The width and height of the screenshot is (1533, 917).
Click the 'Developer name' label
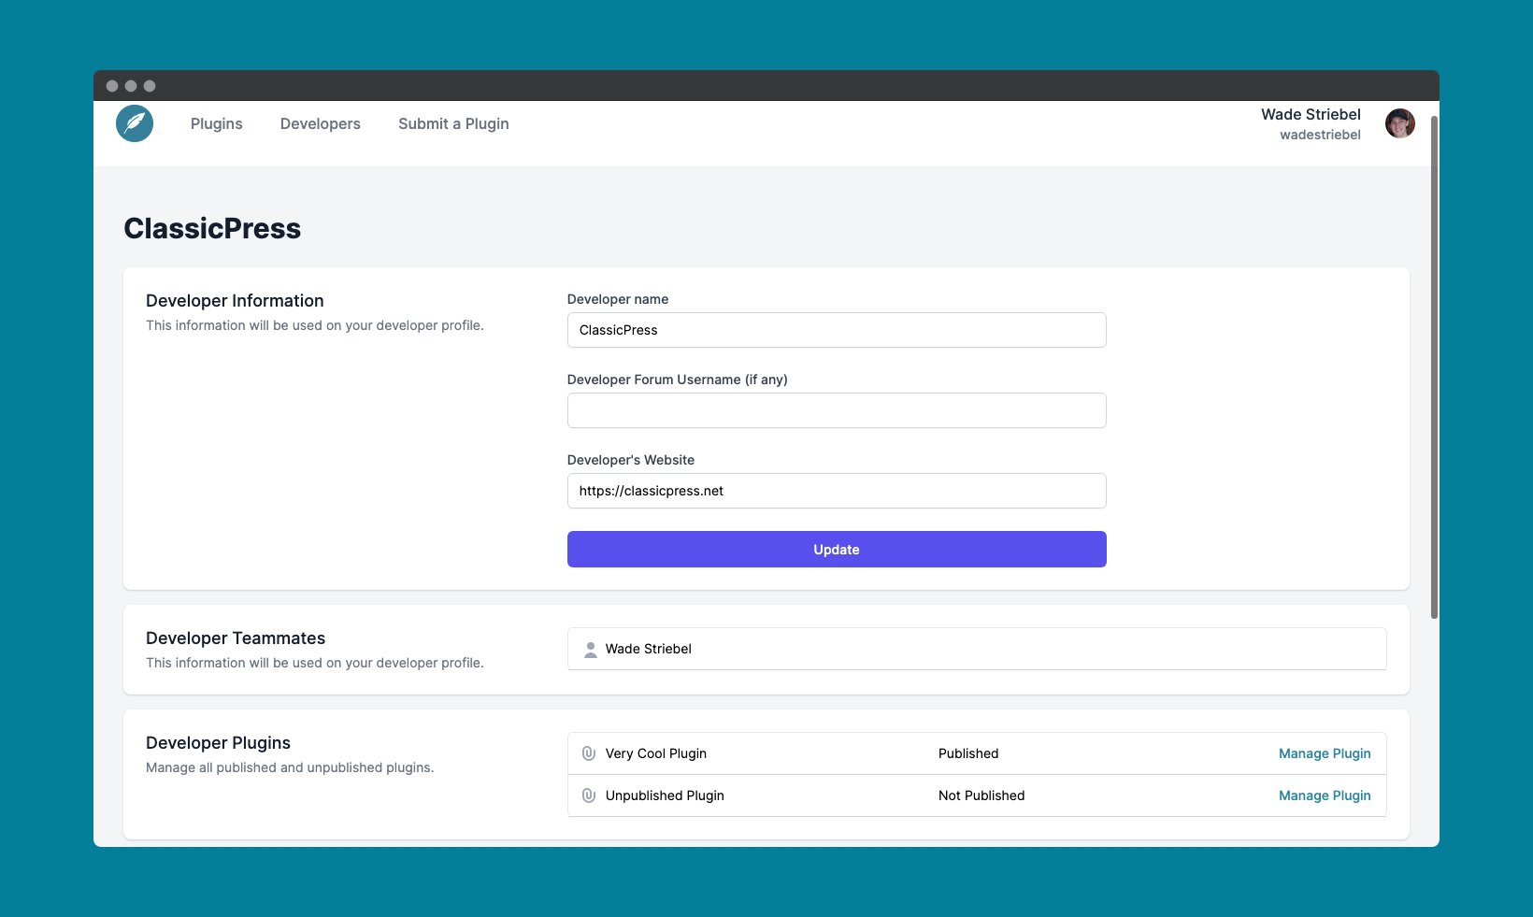point(618,299)
